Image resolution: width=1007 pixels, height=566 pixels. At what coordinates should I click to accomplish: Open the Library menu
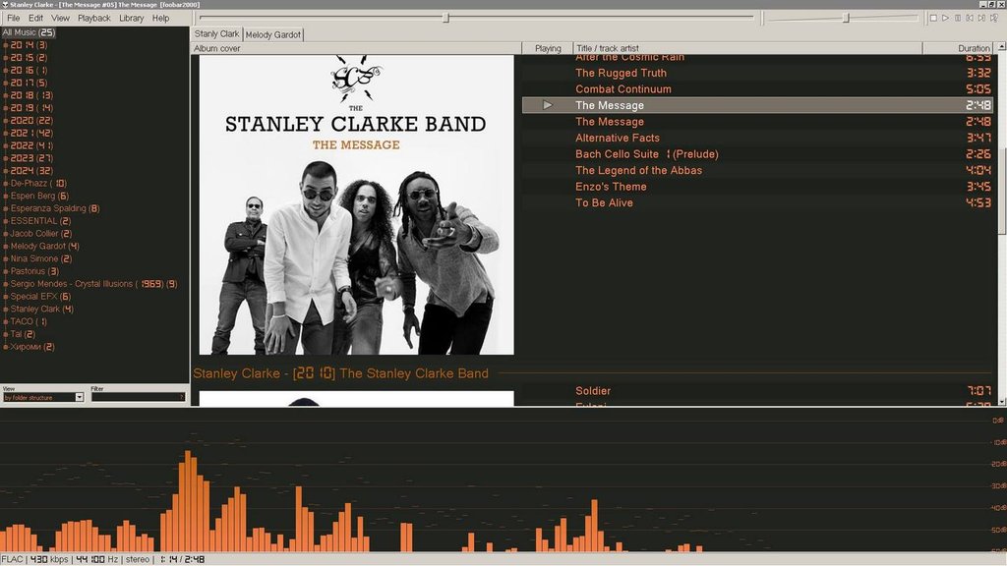[x=132, y=18]
